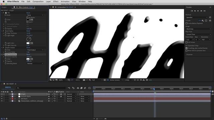Hide the ink paint PNG layer eye icon
This screenshot has height=120, width=214.
tap(2, 101)
